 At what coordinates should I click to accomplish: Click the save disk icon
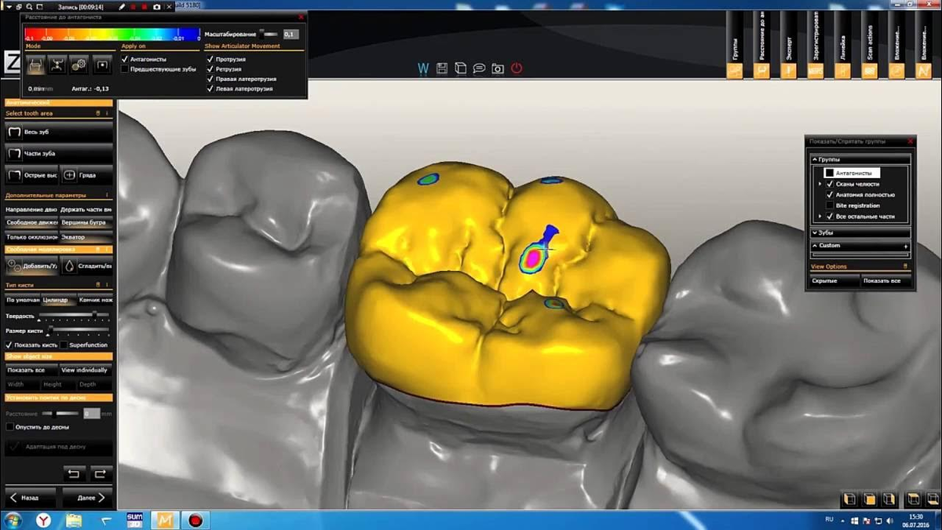click(442, 69)
